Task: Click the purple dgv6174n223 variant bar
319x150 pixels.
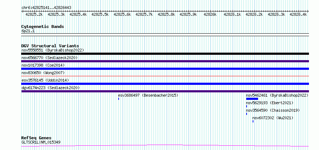Action: tap(165, 91)
